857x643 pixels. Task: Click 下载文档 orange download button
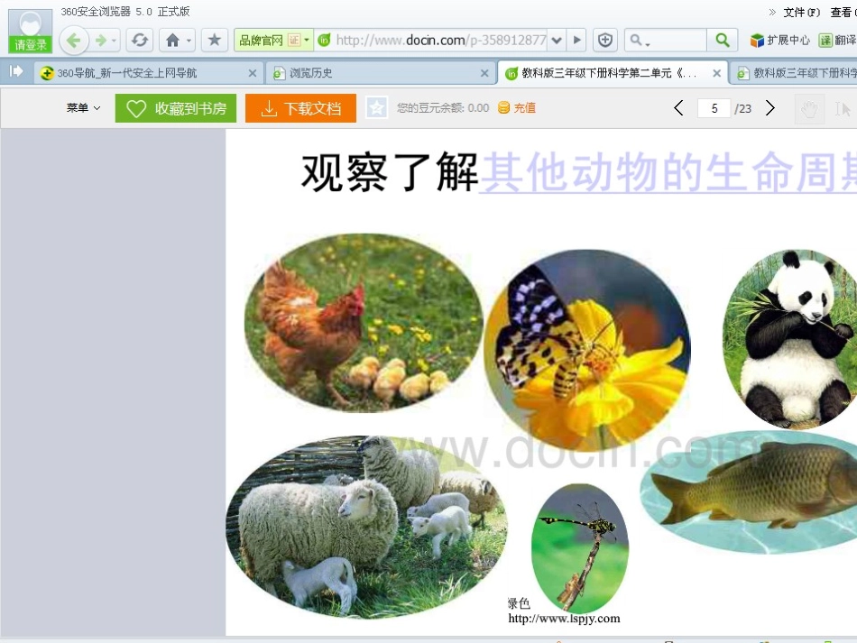[x=300, y=108]
